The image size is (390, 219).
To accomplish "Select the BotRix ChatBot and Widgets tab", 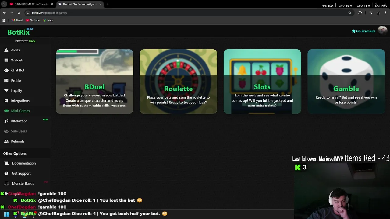I will [x=79, y=4].
